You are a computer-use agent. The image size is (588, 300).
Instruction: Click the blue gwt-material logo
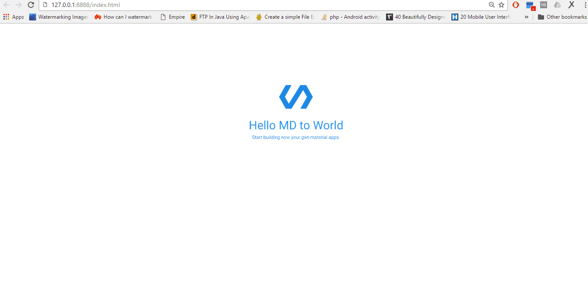[296, 97]
